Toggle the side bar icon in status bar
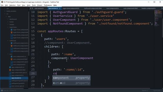Viewport: 163px width, 92px height. (2, 90)
